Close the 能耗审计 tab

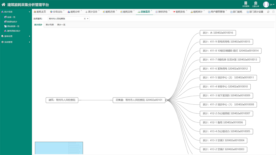coord(204,11)
